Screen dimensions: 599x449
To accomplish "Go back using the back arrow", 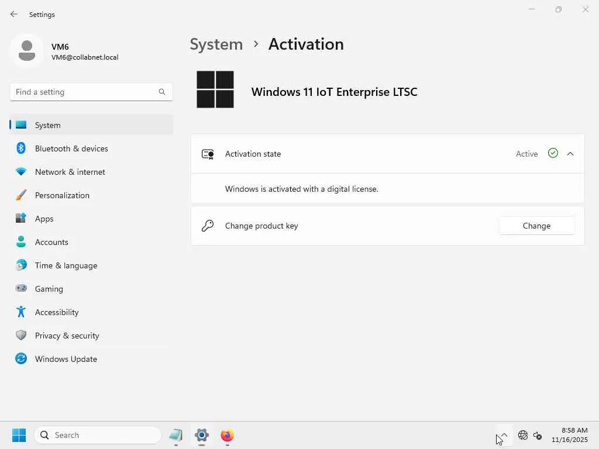I will (14, 14).
